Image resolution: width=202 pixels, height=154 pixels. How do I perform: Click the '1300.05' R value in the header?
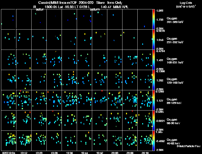[51, 7]
